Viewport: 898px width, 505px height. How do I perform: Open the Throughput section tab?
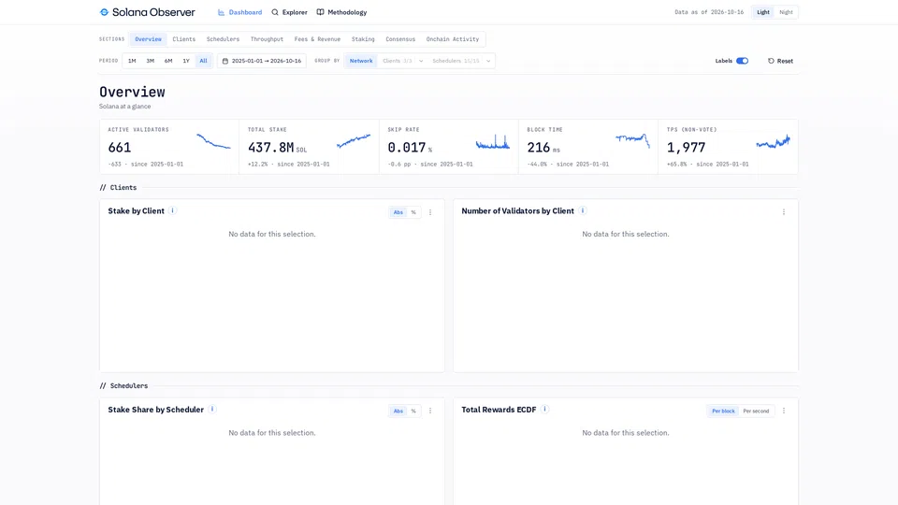pos(267,39)
